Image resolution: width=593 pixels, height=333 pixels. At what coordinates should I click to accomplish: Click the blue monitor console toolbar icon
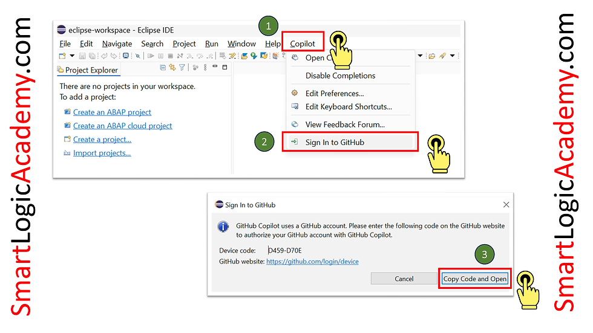(x=126, y=56)
